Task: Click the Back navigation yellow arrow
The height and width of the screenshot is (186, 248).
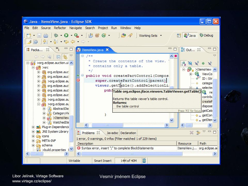Action: point(73,42)
